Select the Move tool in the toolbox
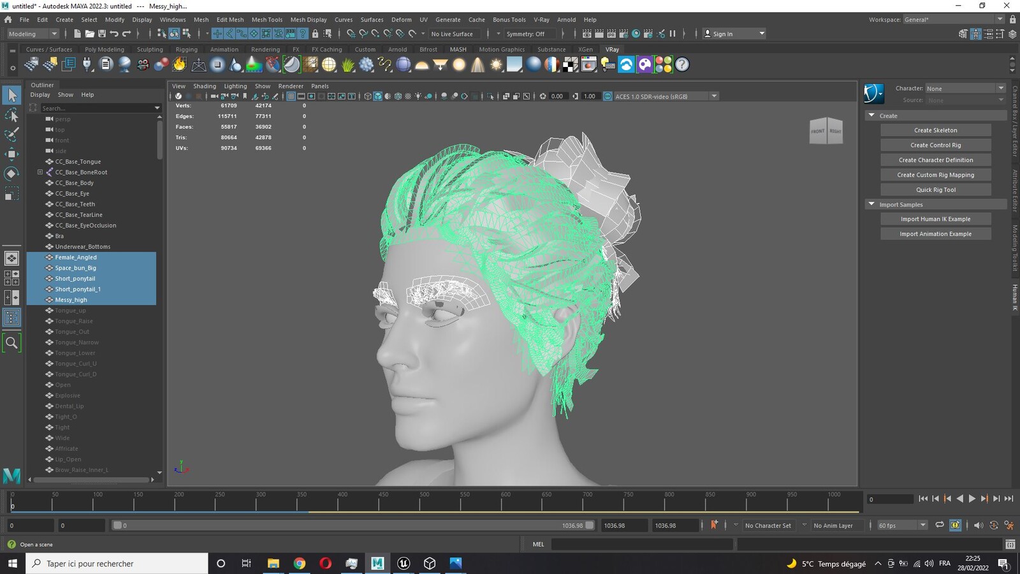Image resolution: width=1020 pixels, height=574 pixels. 11,154
